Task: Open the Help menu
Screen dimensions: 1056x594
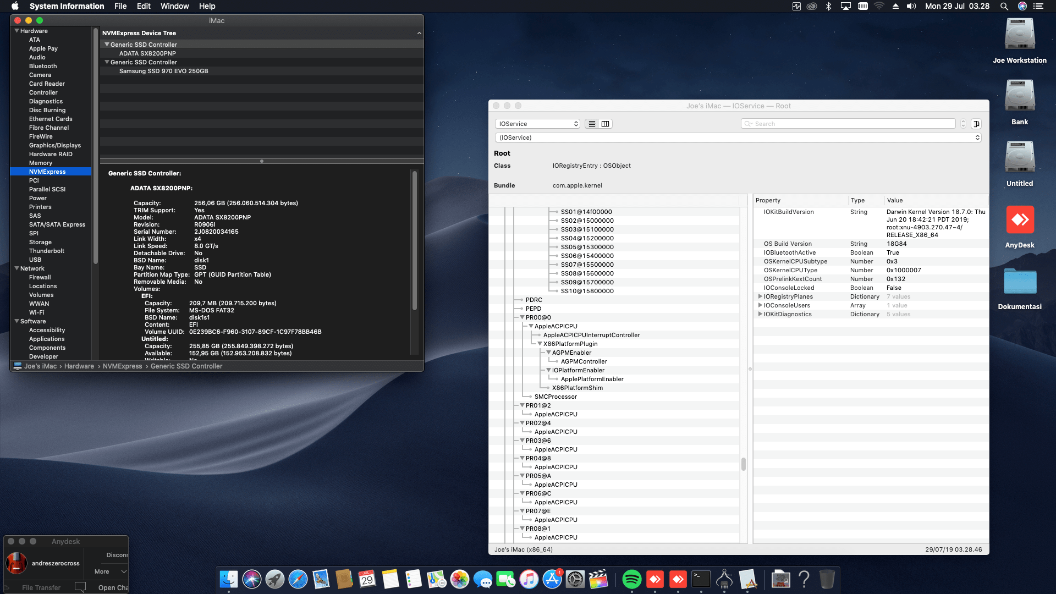Action: (x=207, y=6)
